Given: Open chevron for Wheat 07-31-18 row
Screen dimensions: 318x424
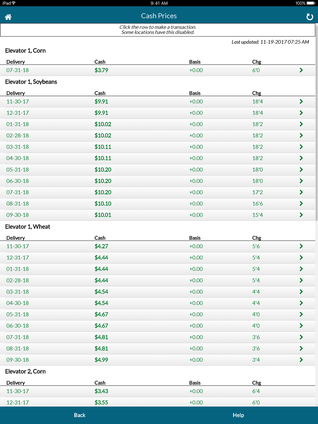Looking at the screenshot, I should 301,337.
